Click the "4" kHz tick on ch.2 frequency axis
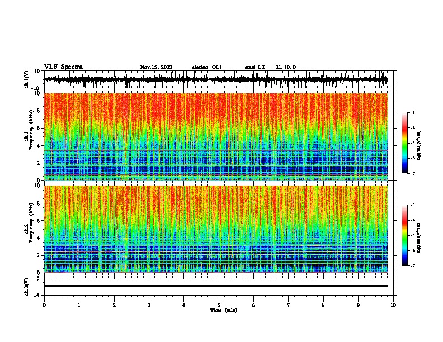Image resolution: width=443 pixels, height=342 pixels. [39, 238]
